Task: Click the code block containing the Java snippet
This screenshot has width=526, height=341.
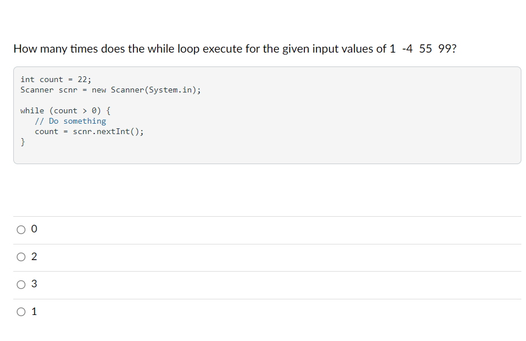Action: [266, 114]
